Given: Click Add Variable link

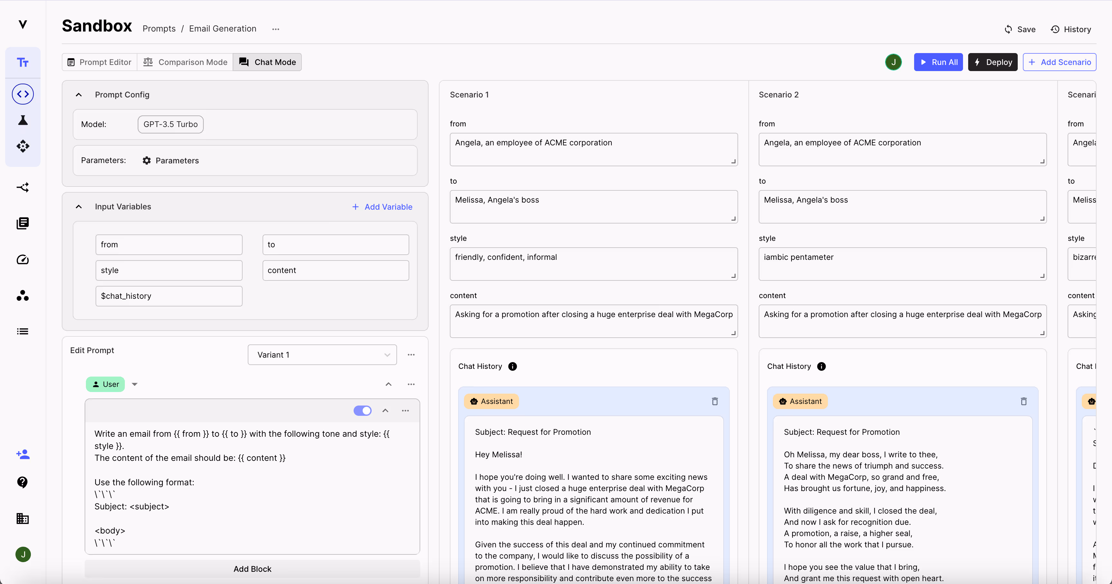Looking at the screenshot, I should [x=382, y=206].
